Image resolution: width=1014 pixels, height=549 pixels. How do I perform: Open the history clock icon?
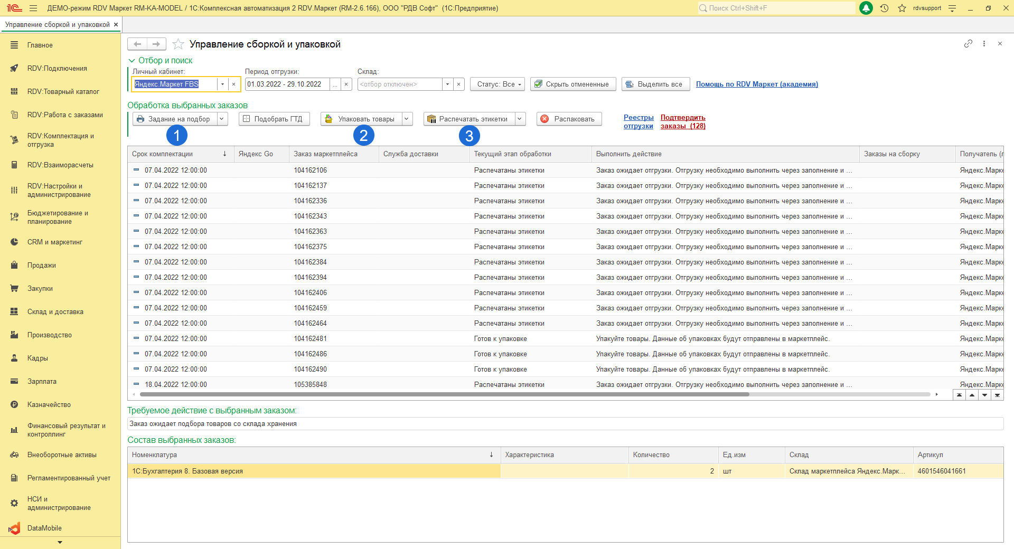pyautogui.click(x=884, y=8)
